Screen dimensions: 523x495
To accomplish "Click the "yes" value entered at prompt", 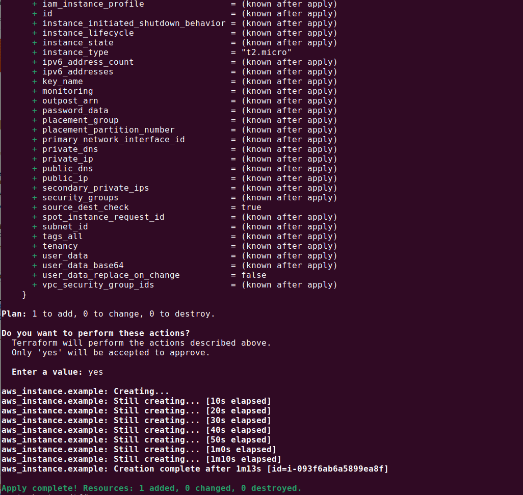I will click(95, 372).
